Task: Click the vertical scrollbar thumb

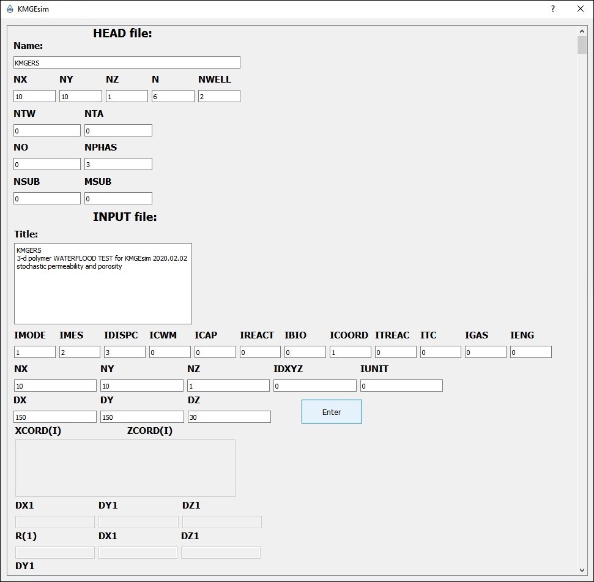Action: (x=582, y=46)
